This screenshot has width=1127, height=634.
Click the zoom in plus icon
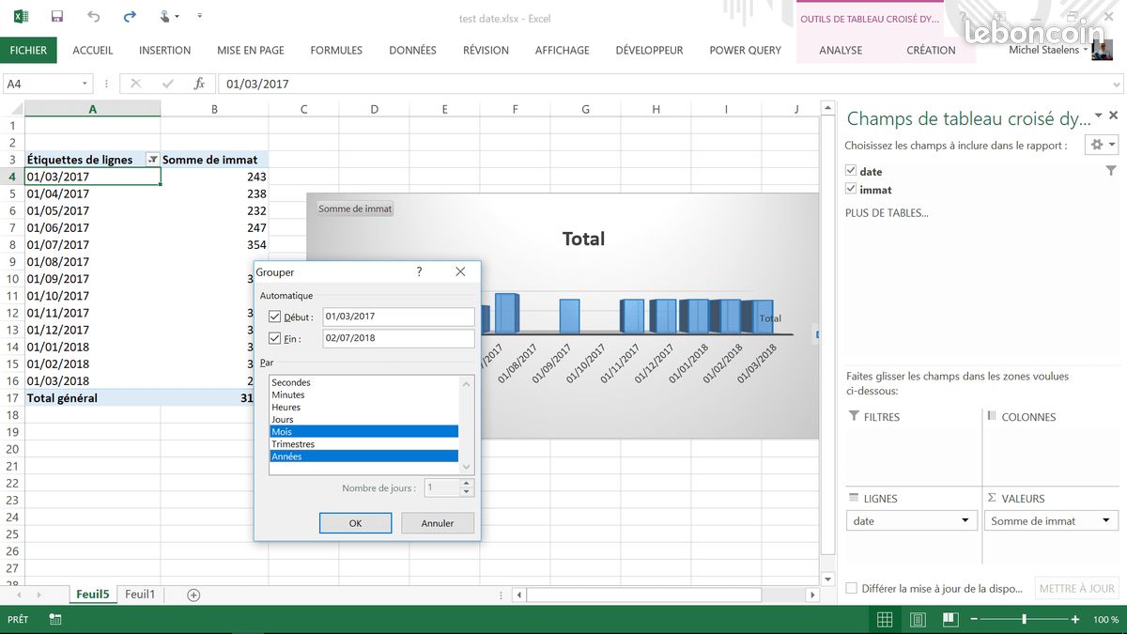(1075, 620)
